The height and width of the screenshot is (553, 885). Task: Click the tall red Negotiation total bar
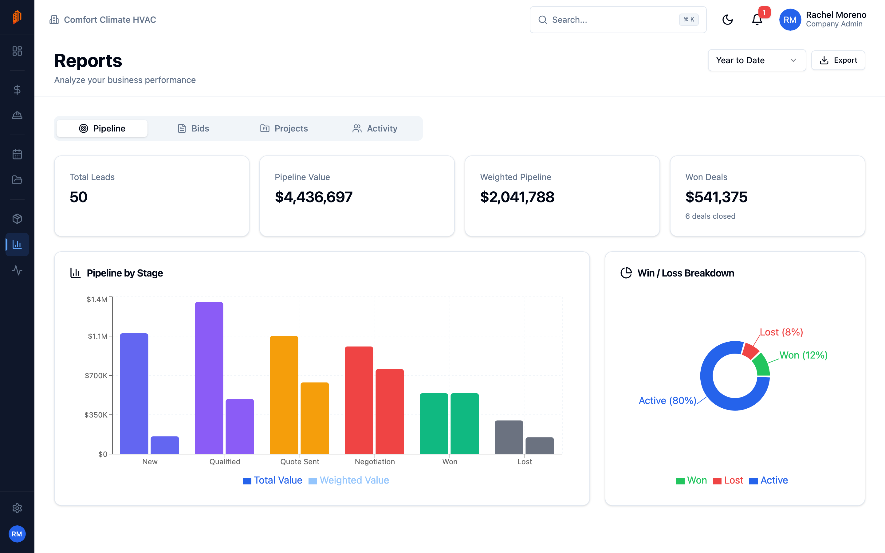pyautogui.click(x=359, y=400)
